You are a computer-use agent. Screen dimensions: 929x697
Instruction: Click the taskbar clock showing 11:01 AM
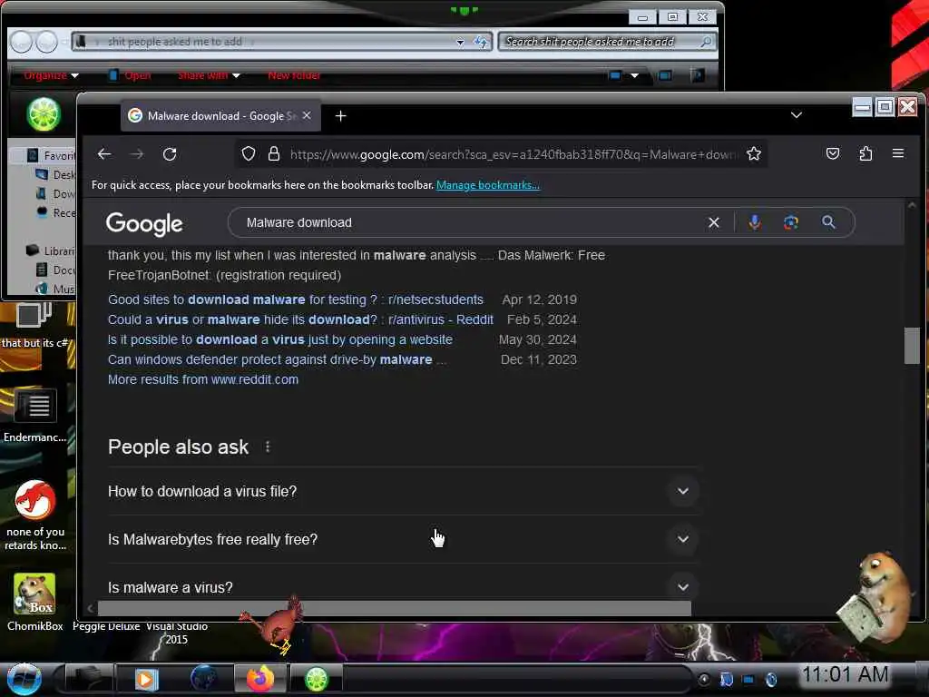[x=845, y=674]
